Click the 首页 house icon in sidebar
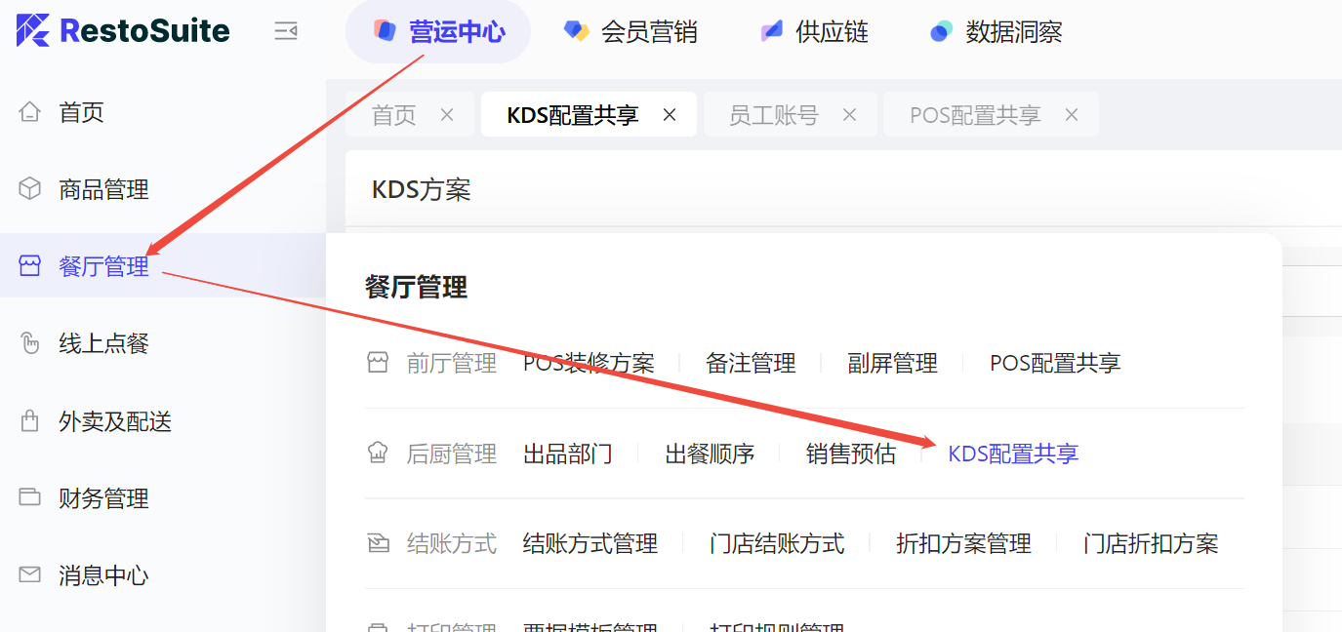1342x632 pixels. tap(30, 112)
